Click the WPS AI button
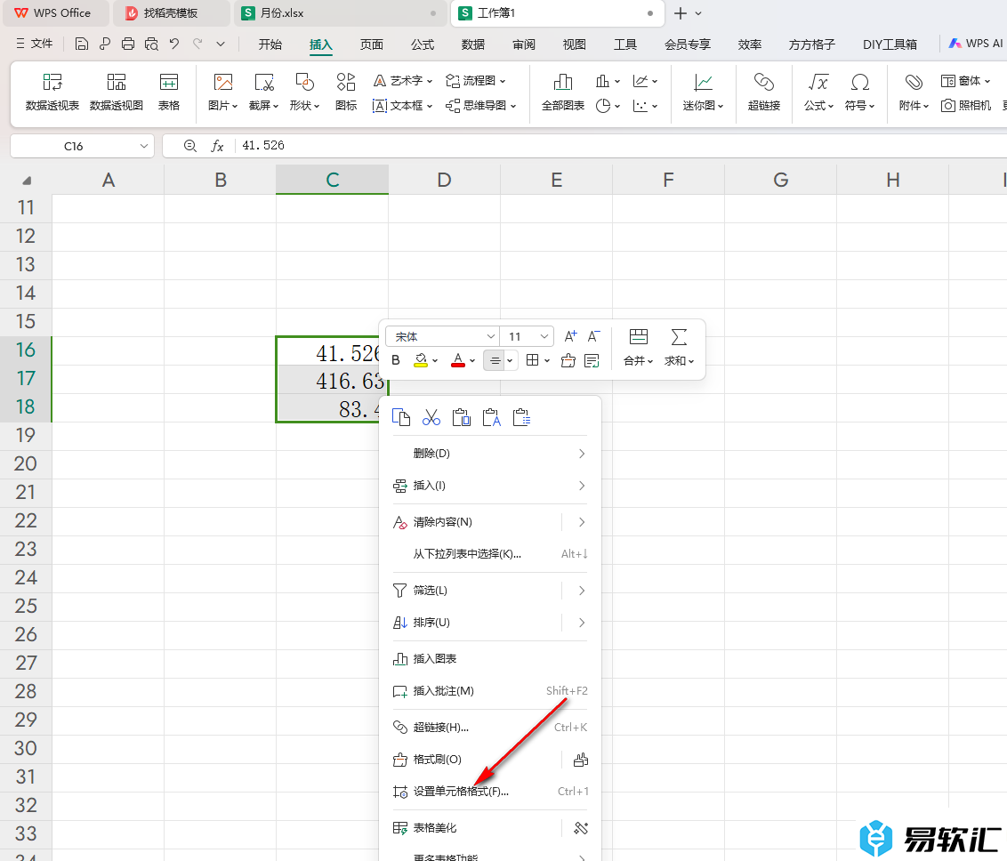This screenshot has width=1007, height=861. (976, 44)
